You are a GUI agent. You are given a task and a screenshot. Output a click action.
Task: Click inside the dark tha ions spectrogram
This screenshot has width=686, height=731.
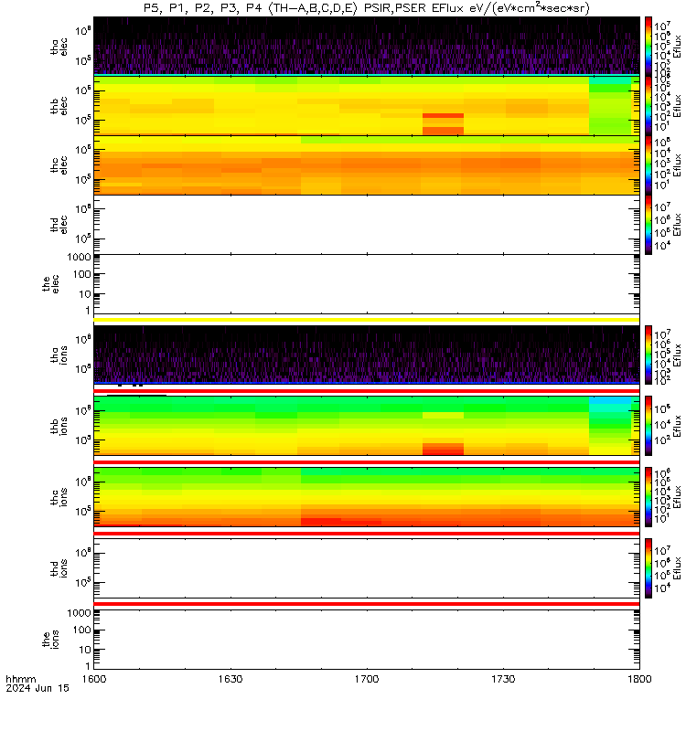(367, 354)
